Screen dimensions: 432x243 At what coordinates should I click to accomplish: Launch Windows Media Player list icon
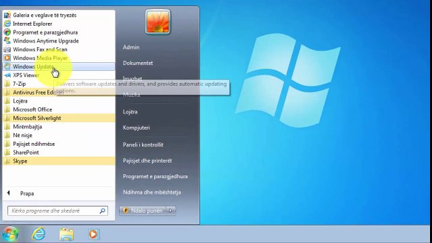point(7,58)
